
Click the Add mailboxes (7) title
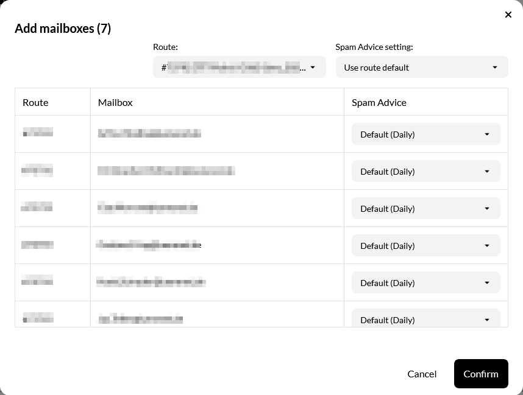point(63,28)
